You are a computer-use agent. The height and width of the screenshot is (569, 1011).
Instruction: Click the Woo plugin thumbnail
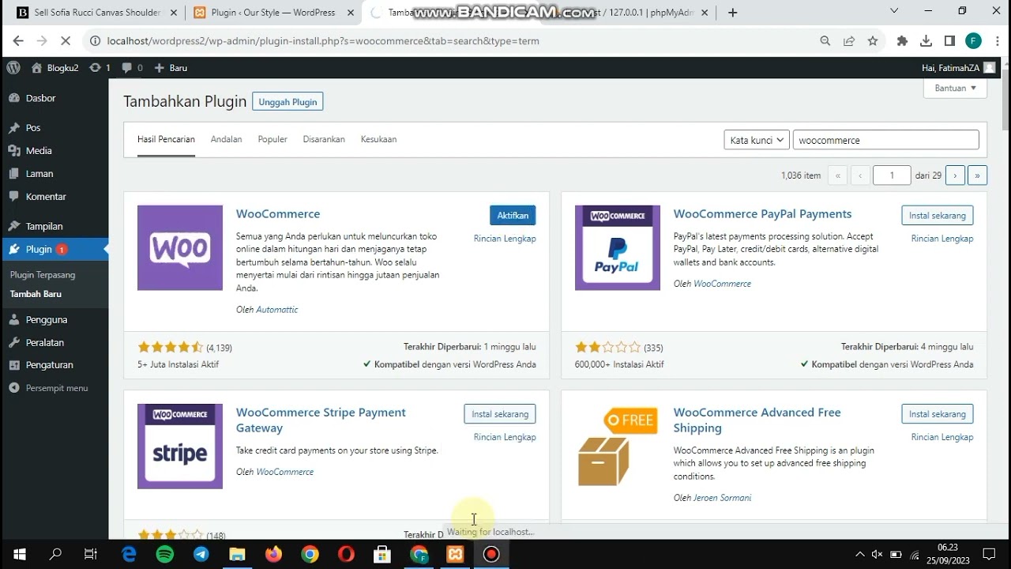pos(180,248)
